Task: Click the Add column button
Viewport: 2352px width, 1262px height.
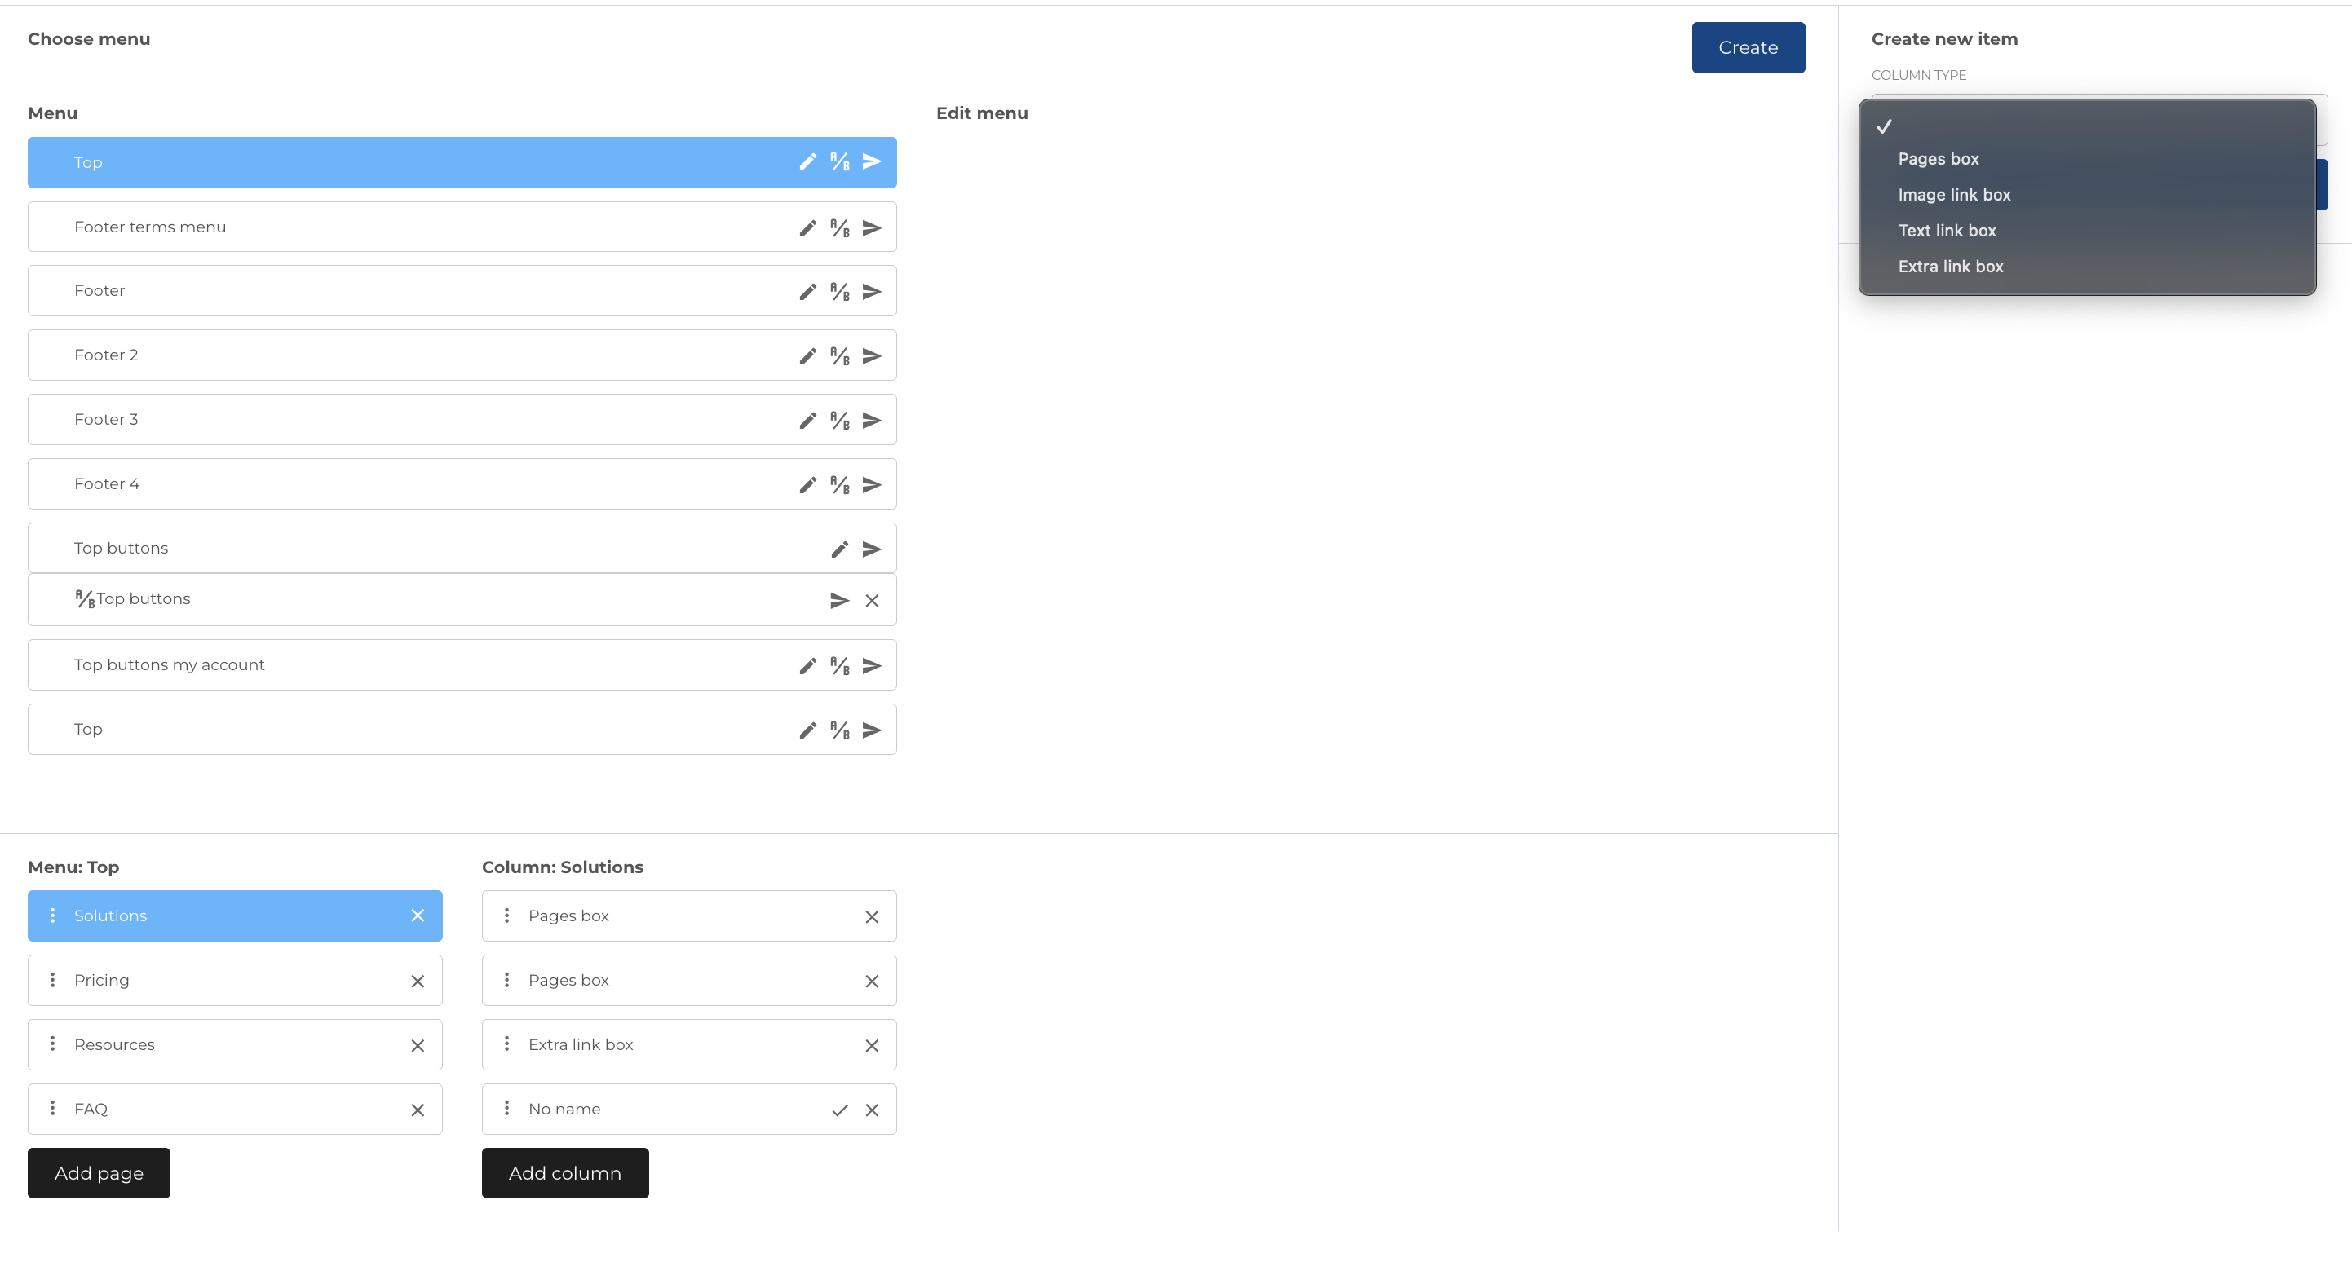Action: tap(564, 1172)
